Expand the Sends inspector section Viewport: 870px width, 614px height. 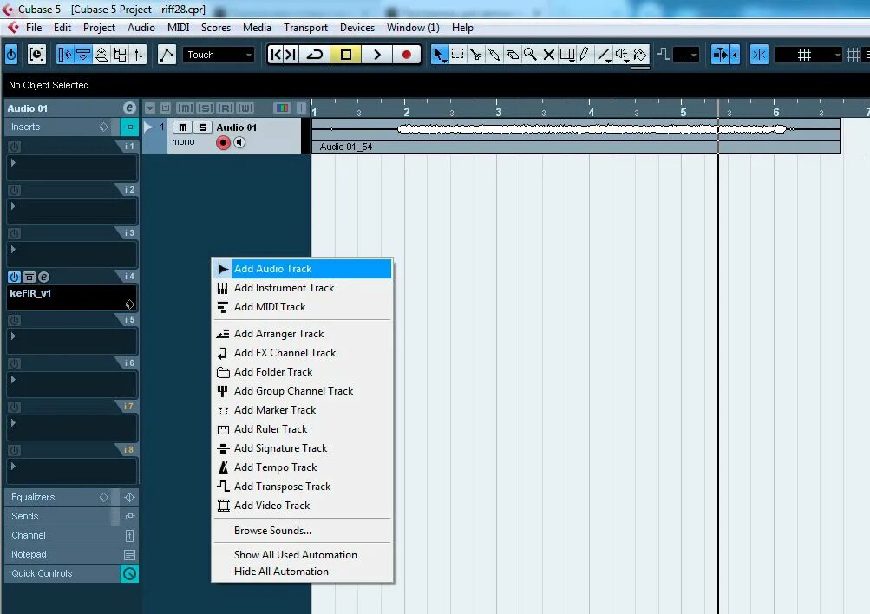72,516
